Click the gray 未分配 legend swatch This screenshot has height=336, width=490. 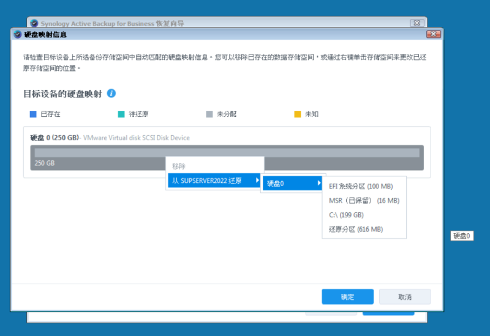coord(209,114)
